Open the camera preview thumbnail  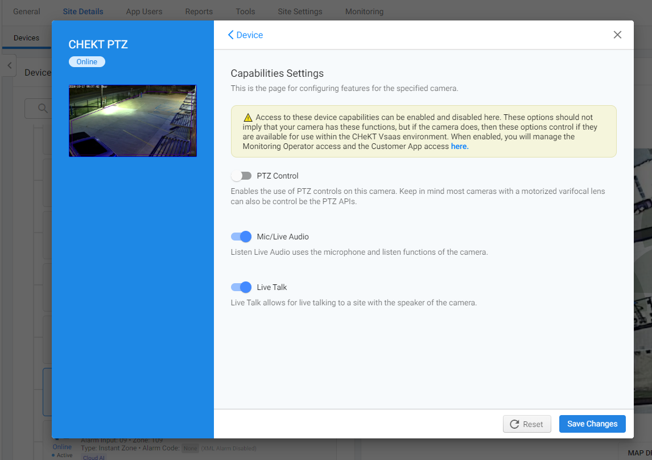(x=133, y=121)
